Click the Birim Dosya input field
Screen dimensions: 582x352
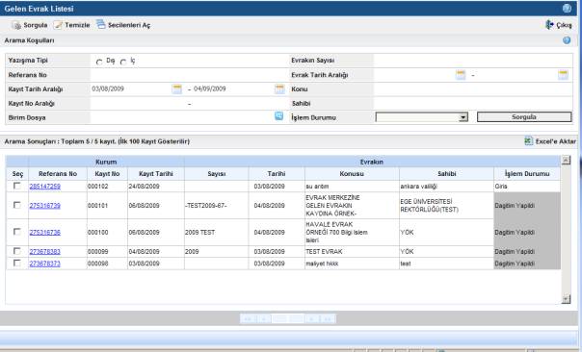tap(182, 117)
